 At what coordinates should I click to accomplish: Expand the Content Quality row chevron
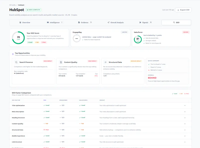(x=185, y=124)
